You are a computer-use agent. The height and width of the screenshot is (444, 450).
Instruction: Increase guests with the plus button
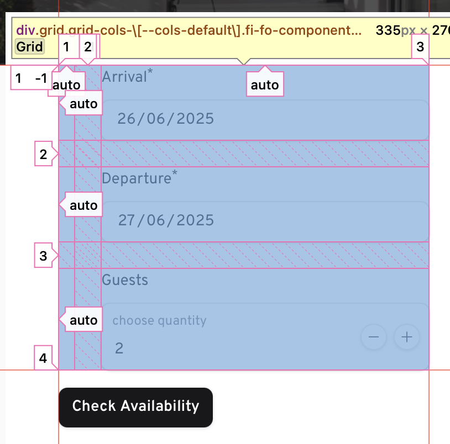coord(407,337)
